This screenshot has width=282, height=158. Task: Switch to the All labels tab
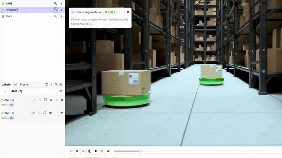pos(16,85)
